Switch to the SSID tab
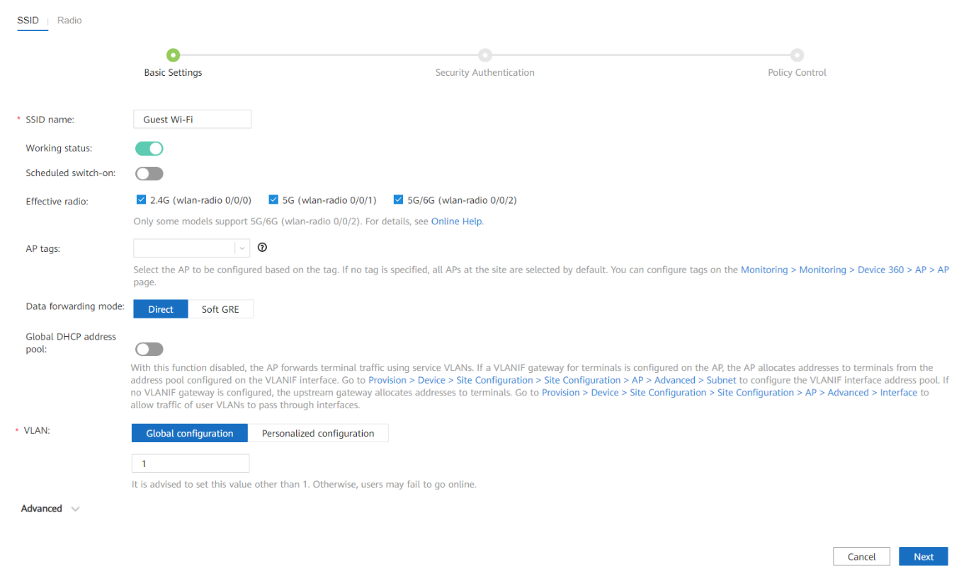 [28, 21]
